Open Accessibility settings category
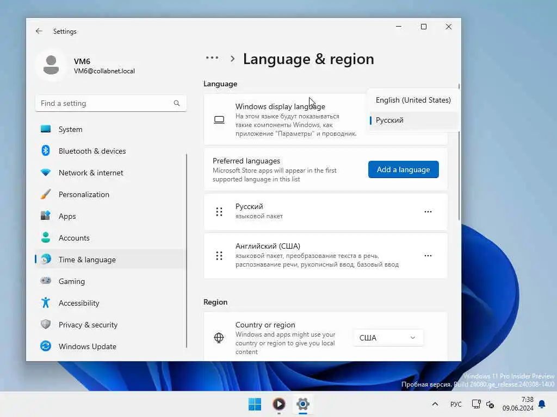 pyautogui.click(x=111, y=303)
